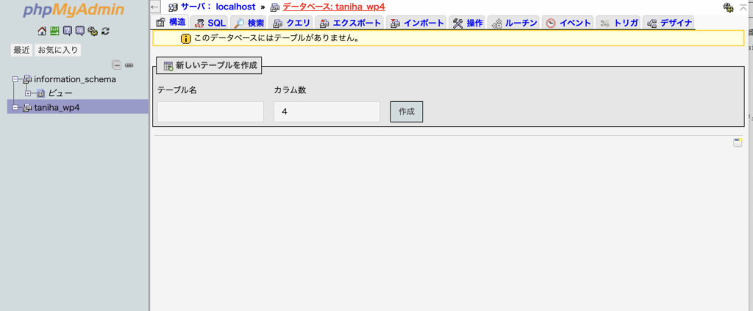Click the taniha_wp4 database icon in the tree
Viewport: 753px width, 311px height.
click(x=28, y=107)
